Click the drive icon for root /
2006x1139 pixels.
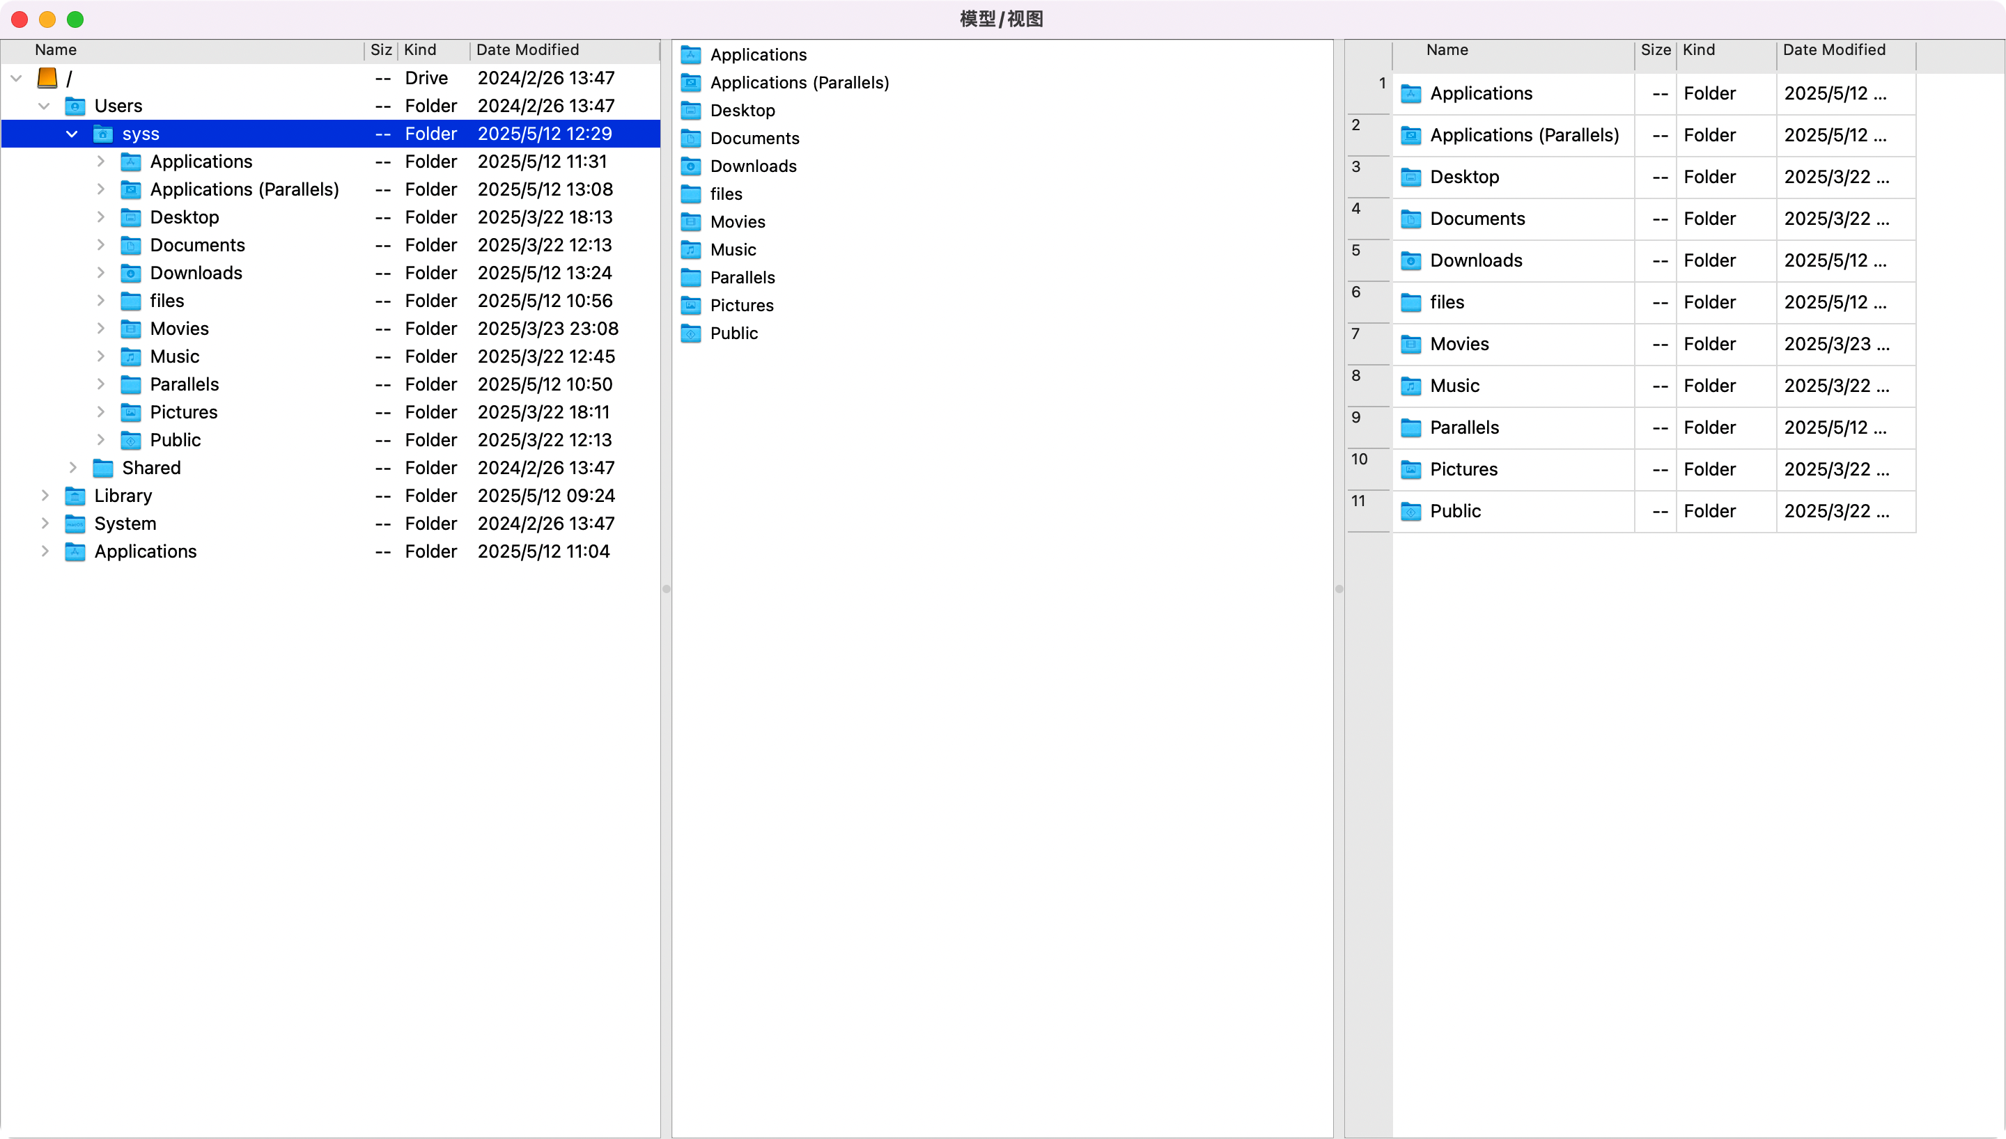48,77
